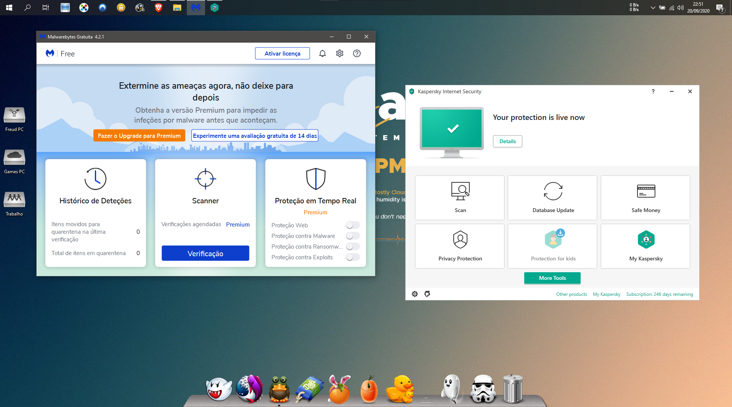732x407 pixels.
Task: Open the My Kaspersky hexagon tile
Action: [645, 246]
